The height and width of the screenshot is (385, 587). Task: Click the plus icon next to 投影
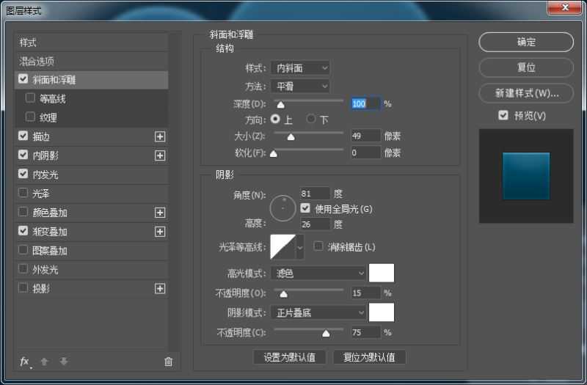pyautogui.click(x=160, y=289)
